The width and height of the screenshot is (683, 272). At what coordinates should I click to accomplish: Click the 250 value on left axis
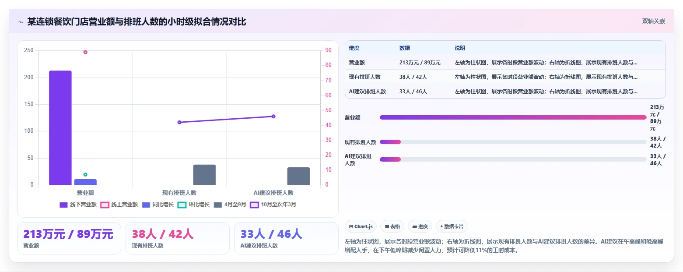click(29, 50)
